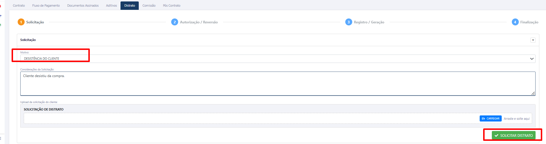
Task: Click the step 4 Finalização circle
Action: (515, 22)
